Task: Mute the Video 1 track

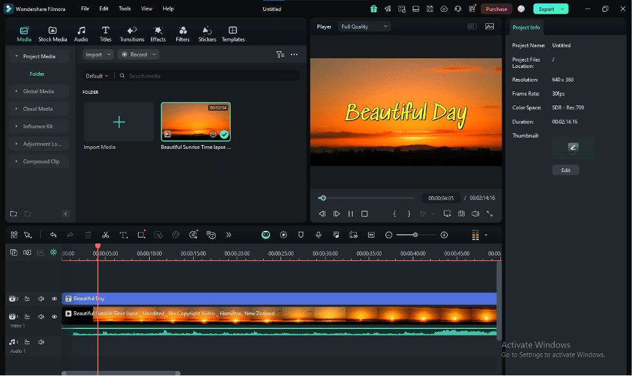Action: 41,316
